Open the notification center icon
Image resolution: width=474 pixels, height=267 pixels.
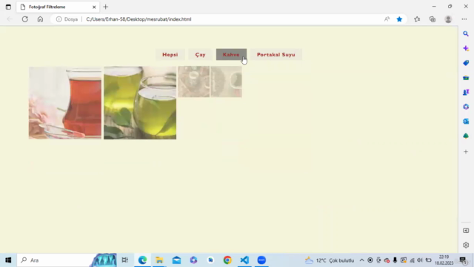tap(462, 260)
